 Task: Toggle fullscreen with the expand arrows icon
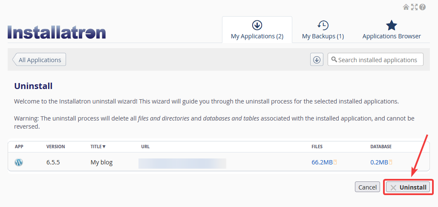click(x=414, y=7)
